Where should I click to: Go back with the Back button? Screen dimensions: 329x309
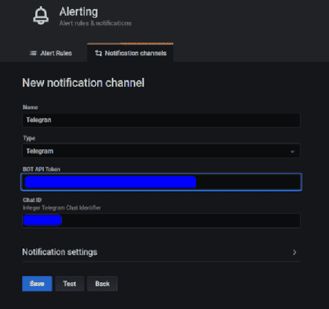coord(103,283)
